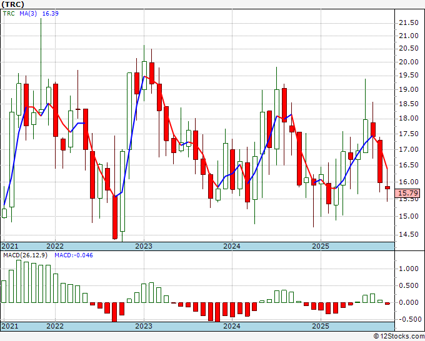Click the 20.50 price axis label
The height and width of the screenshot is (341, 425).
(x=409, y=49)
